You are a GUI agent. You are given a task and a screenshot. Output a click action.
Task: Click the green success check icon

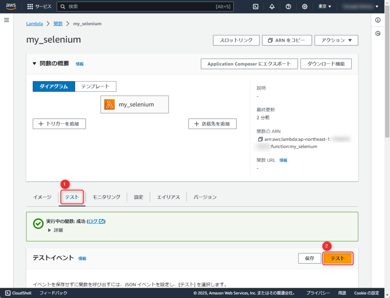[x=38, y=224]
